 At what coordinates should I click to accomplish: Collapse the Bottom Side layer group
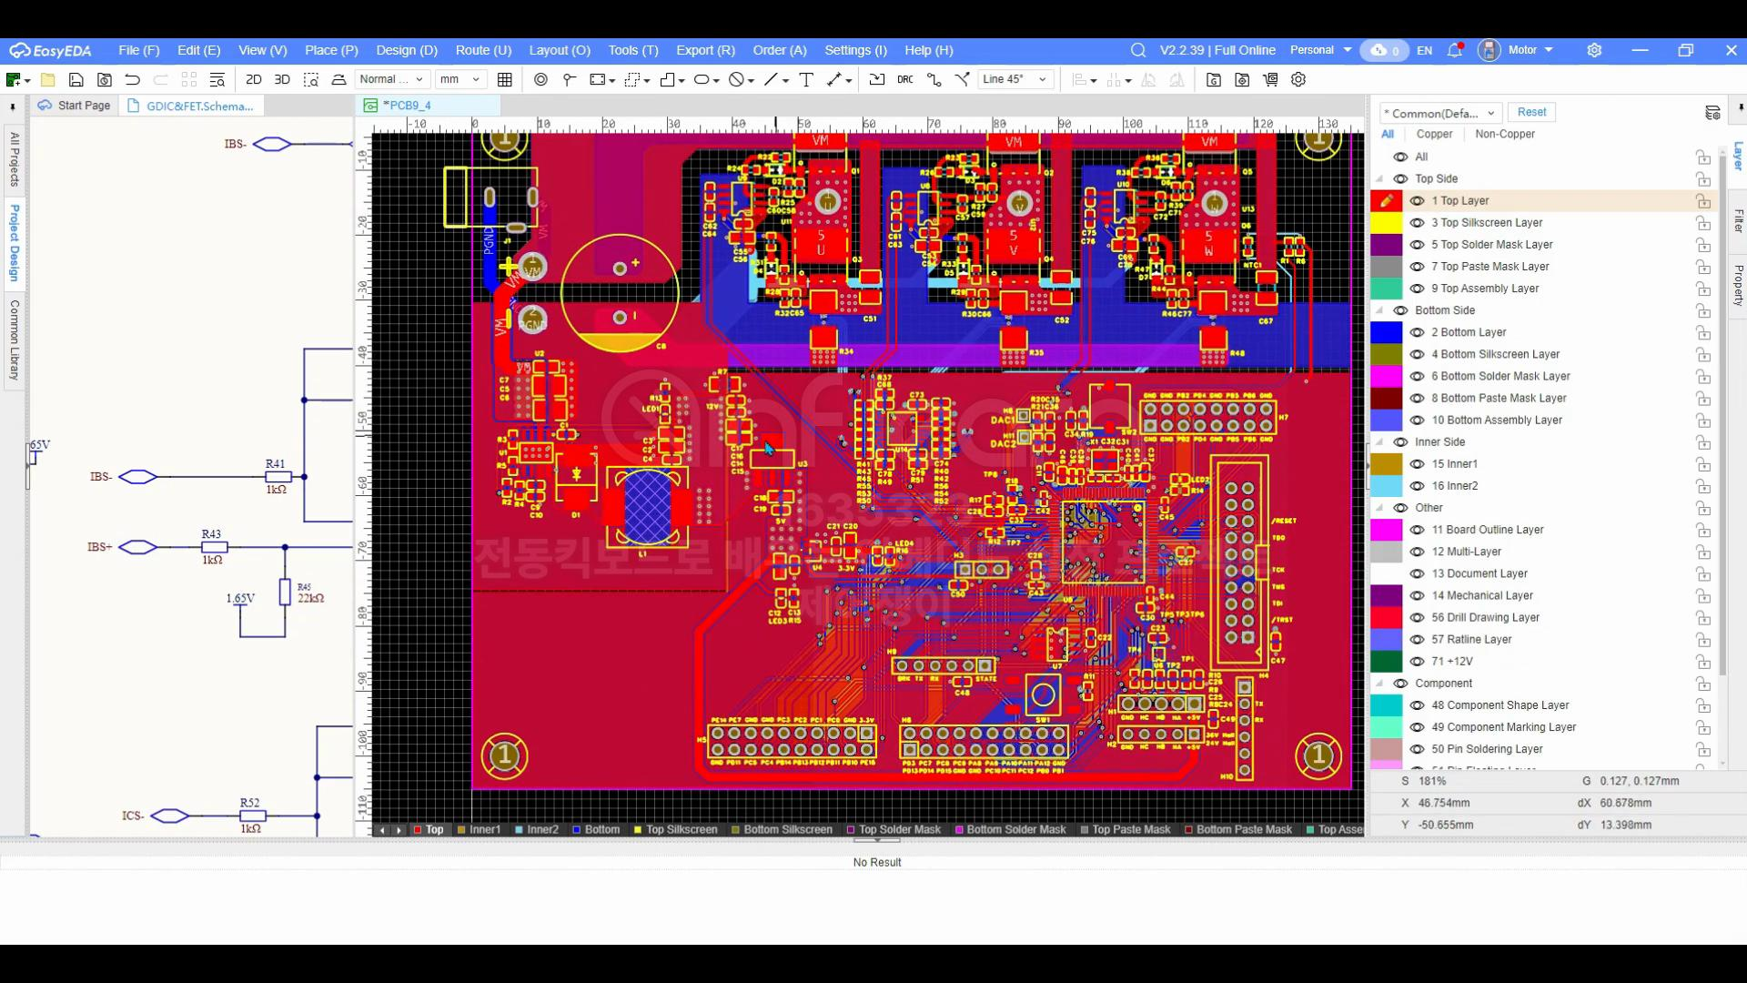tap(1379, 310)
